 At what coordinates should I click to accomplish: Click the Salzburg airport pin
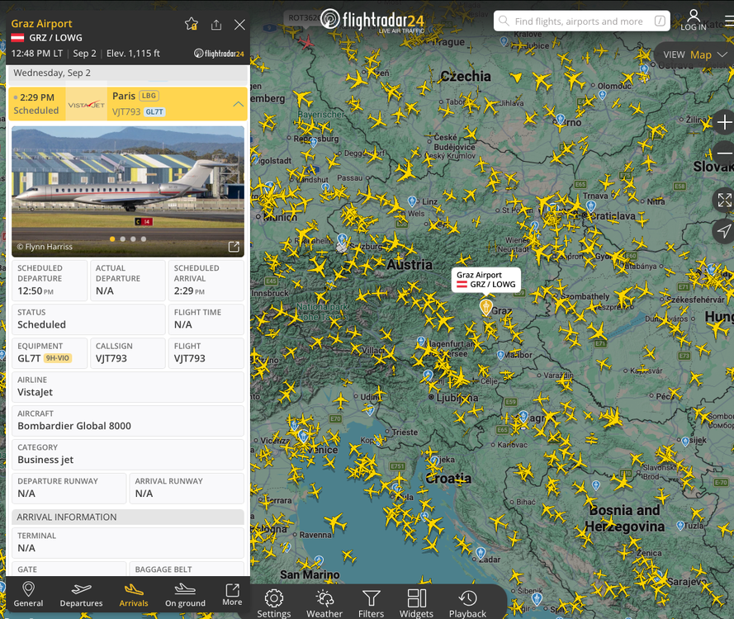pyautogui.click(x=342, y=239)
